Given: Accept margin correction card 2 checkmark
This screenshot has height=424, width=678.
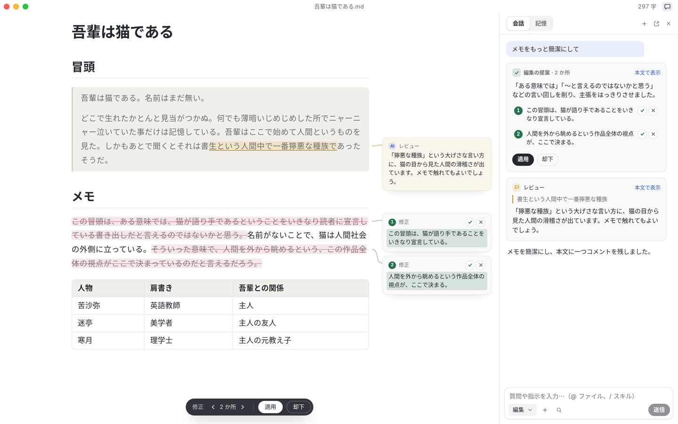Looking at the screenshot, I should 470,265.
